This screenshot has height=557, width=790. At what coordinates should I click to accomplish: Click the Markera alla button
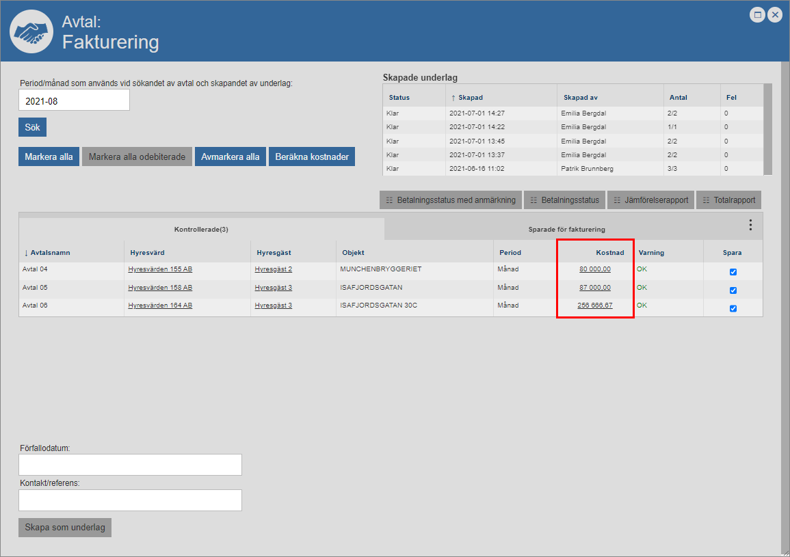(x=49, y=157)
